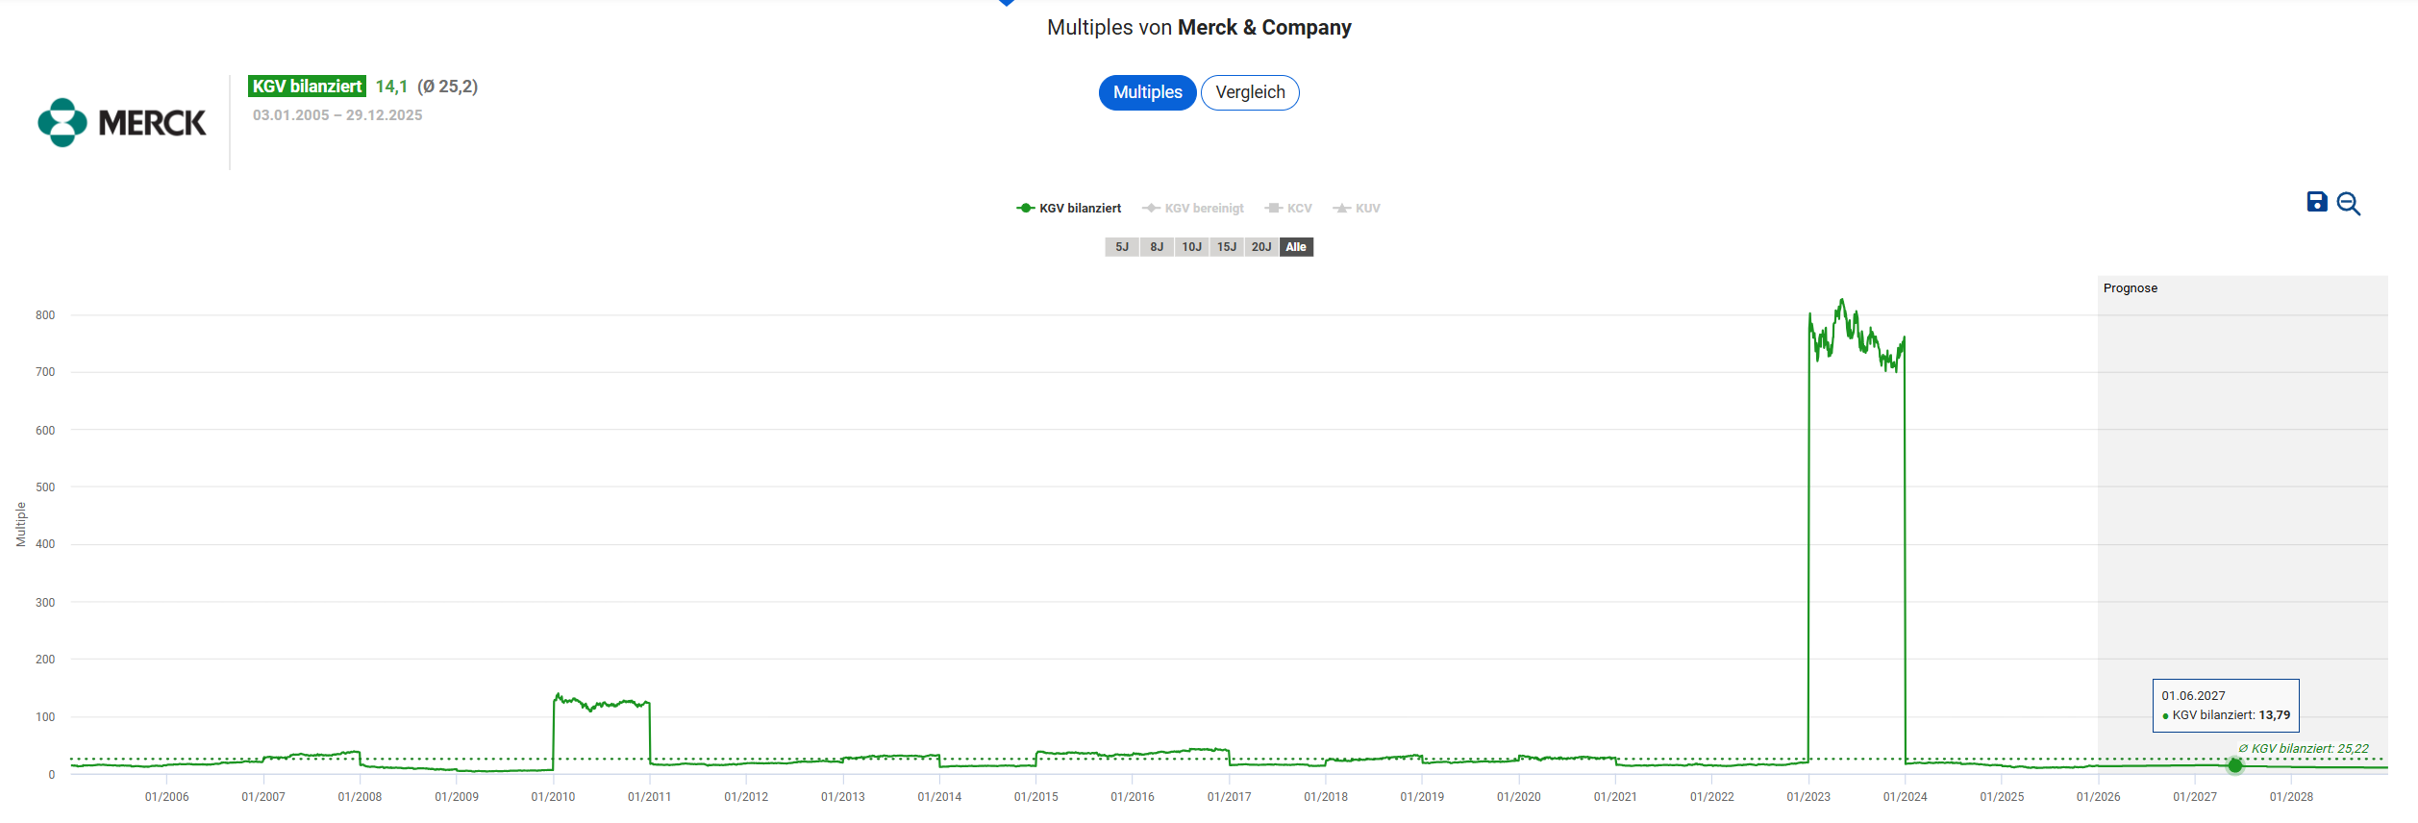The width and height of the screenshot is (2418, 823).
Task: Select the 5J time range
Action: tap(1122, 247)
